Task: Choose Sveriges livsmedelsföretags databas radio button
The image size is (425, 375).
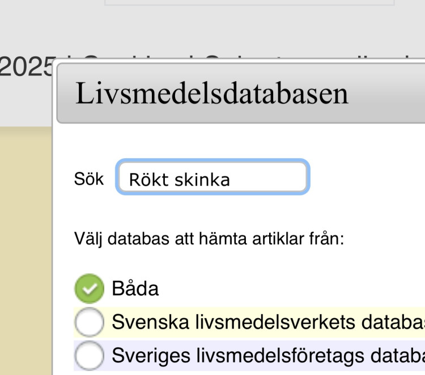Action: [89, 356]
